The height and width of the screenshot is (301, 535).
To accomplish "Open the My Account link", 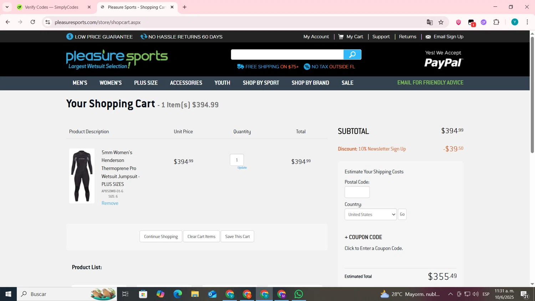I will click(x=316, y=37).
